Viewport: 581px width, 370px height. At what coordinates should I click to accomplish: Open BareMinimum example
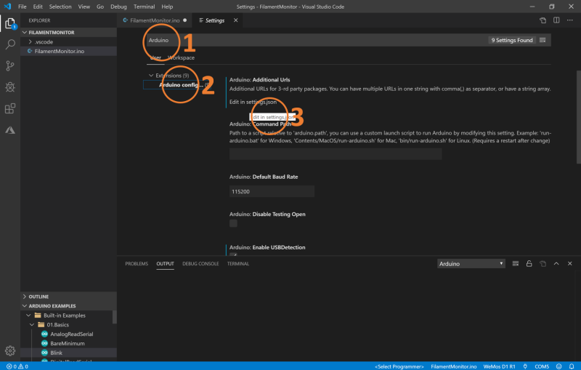click(x=67, y=343)
